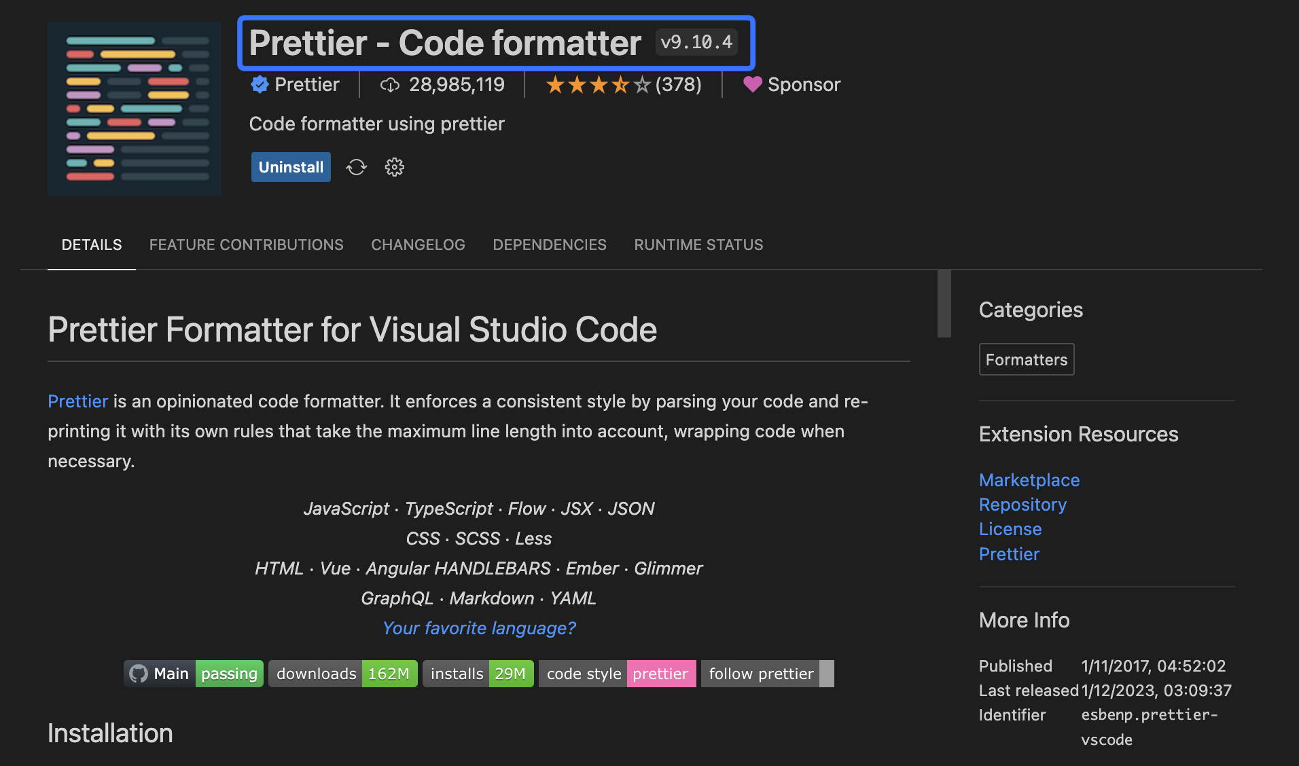
Task: Click the 'Prettier - Code formatter' title
Action: pos(445,43)
